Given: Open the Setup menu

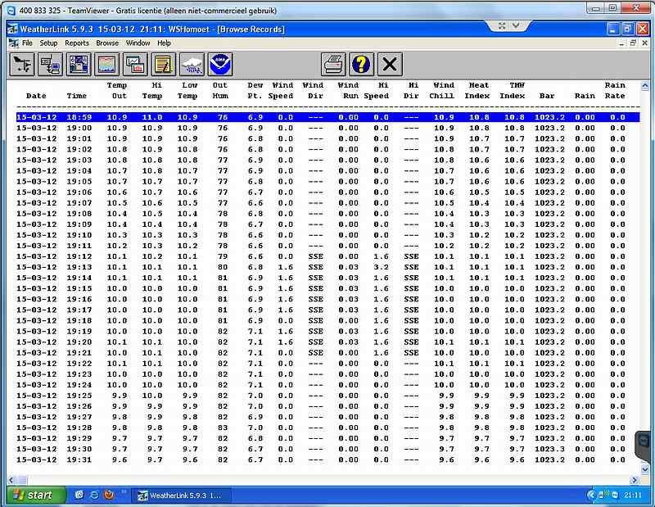Looking at the screenshot, I should [48, 43].
